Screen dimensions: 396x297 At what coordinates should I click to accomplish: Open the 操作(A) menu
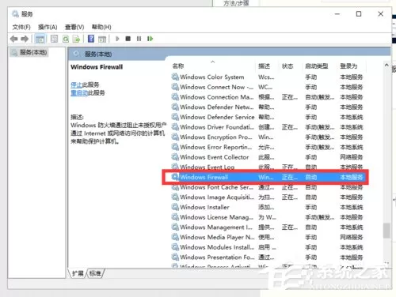[x=48, y=27]
